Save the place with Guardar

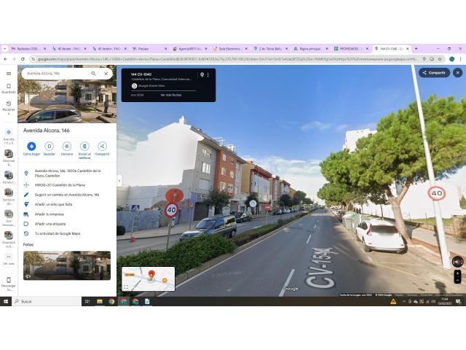[50, 149]
